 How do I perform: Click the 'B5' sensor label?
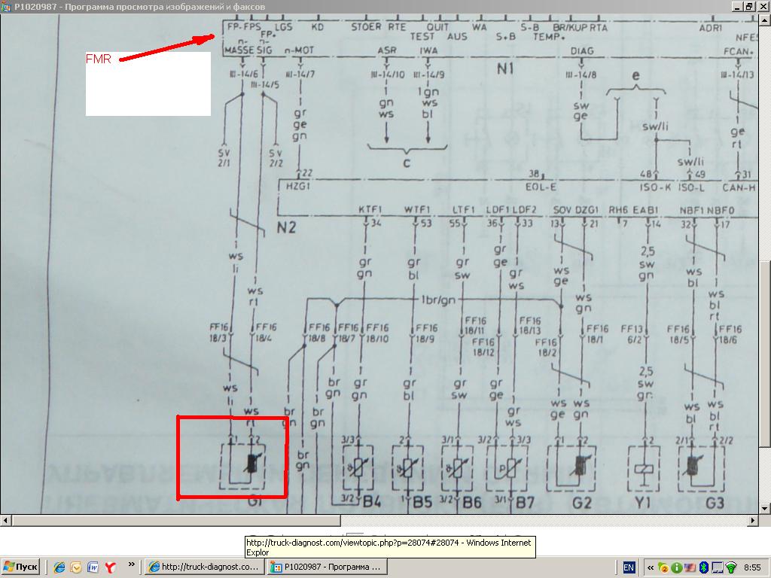(422, 502)
